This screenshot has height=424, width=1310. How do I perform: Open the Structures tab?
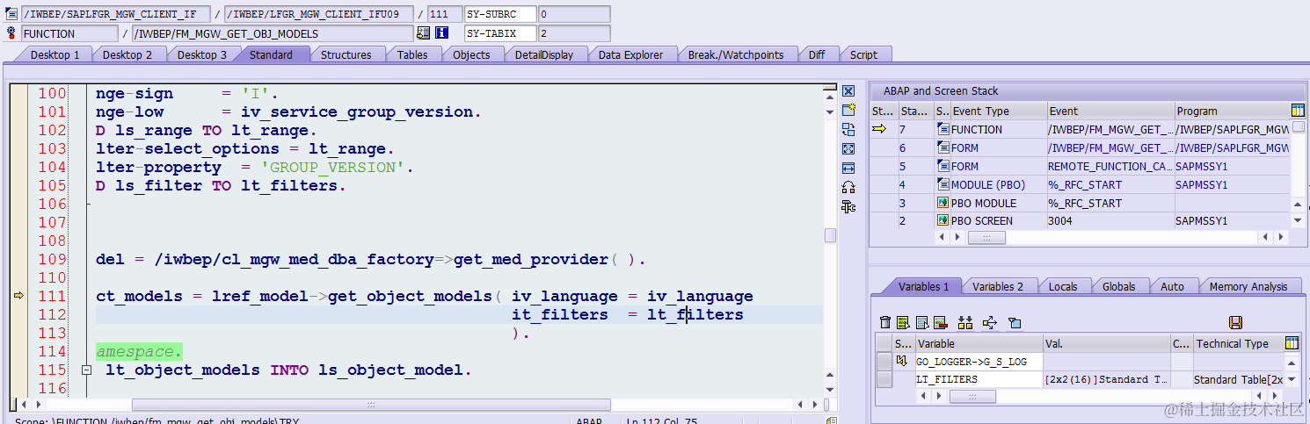(346, 54)
